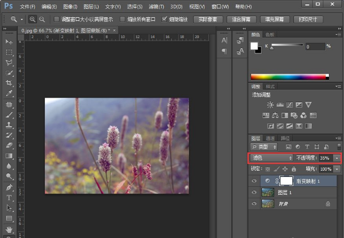Image resolution: width=344 pixels, height=238 pixels.
Task: Click the zoom-out magnifier in options bar
Action: click(x=42, y=19)
